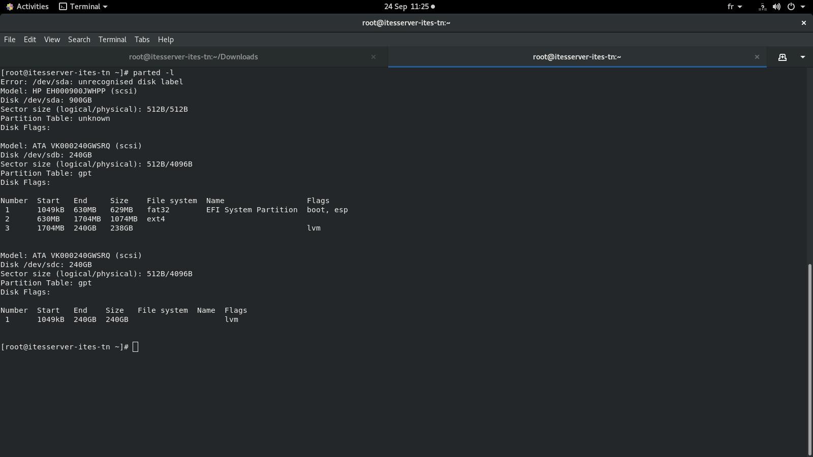The height and width of the screenshot is (457, 813).
Task: Click 'Model: HP EH000900JWHPP (scsi)' line
Action: (x=69, y=91)
